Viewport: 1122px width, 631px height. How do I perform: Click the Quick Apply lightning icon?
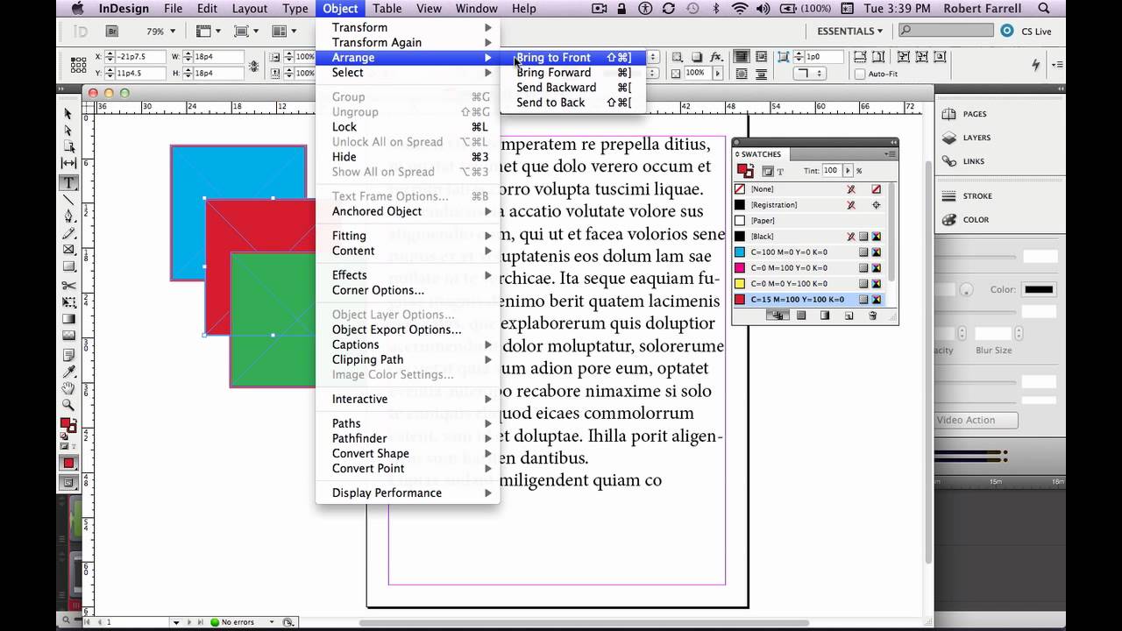click(x=1036, y=66)
